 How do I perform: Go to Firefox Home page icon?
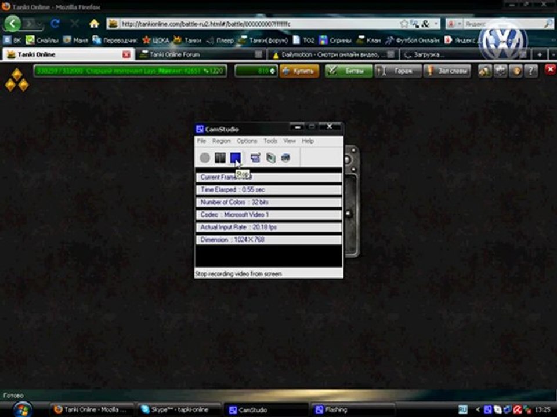[x=94, y=24]
